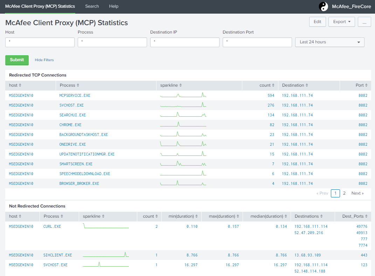
Task: Sort Redirected table by host column
Action: 15,85
